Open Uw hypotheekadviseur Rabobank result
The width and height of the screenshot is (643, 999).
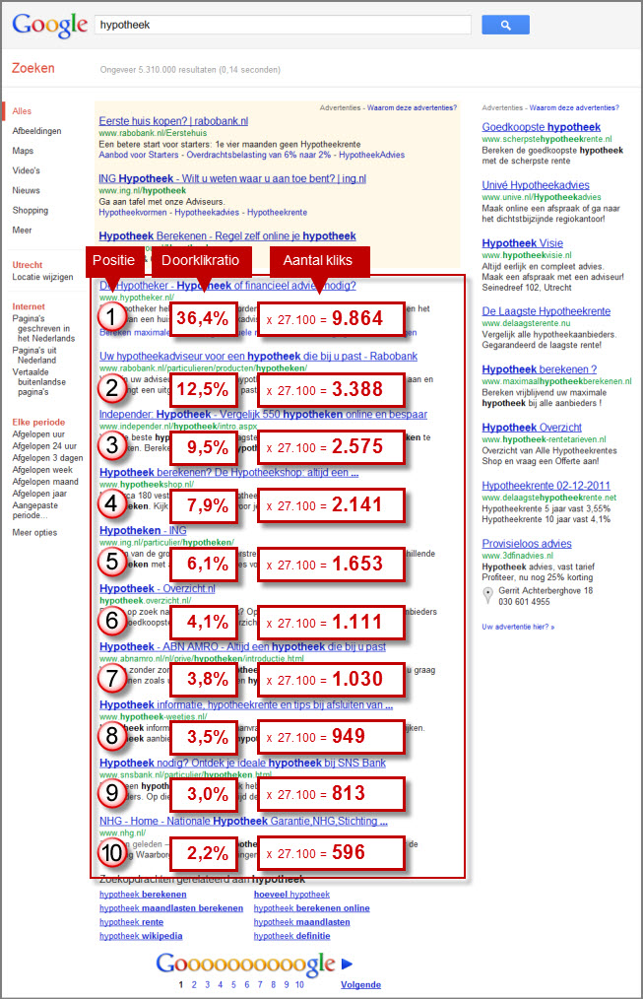258,356
